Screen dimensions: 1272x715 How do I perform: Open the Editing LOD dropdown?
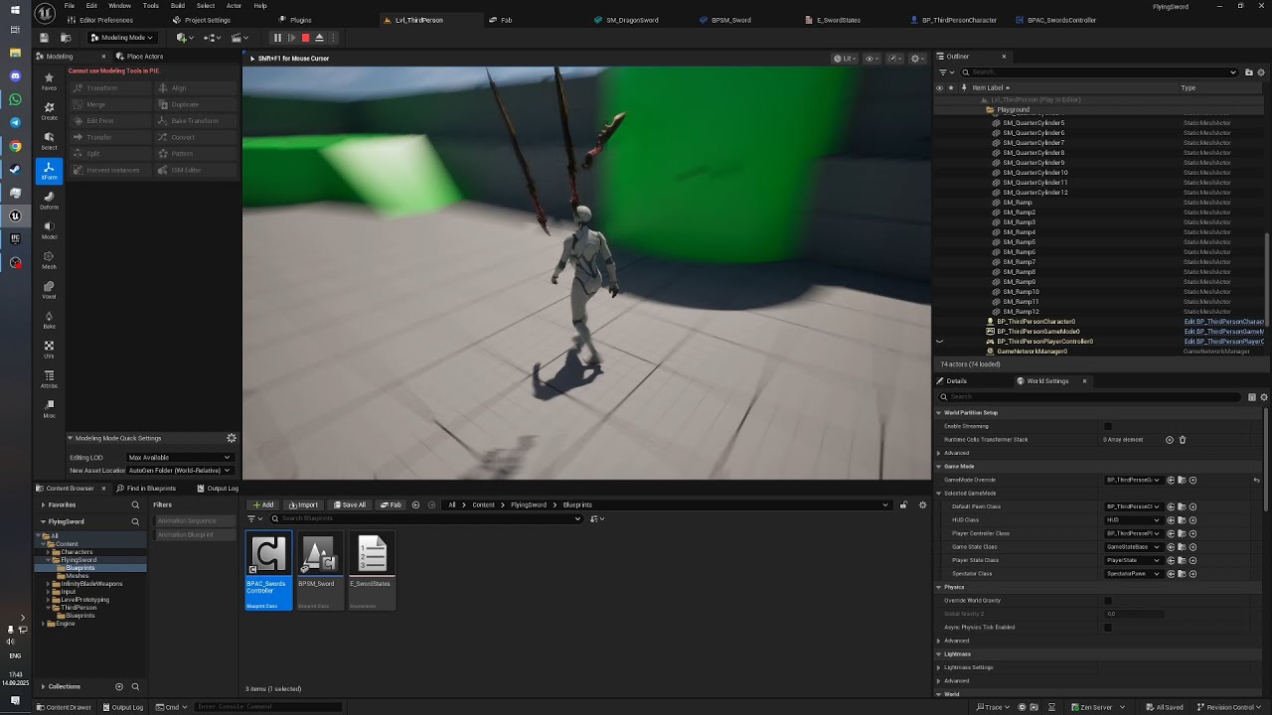[179, 457]
